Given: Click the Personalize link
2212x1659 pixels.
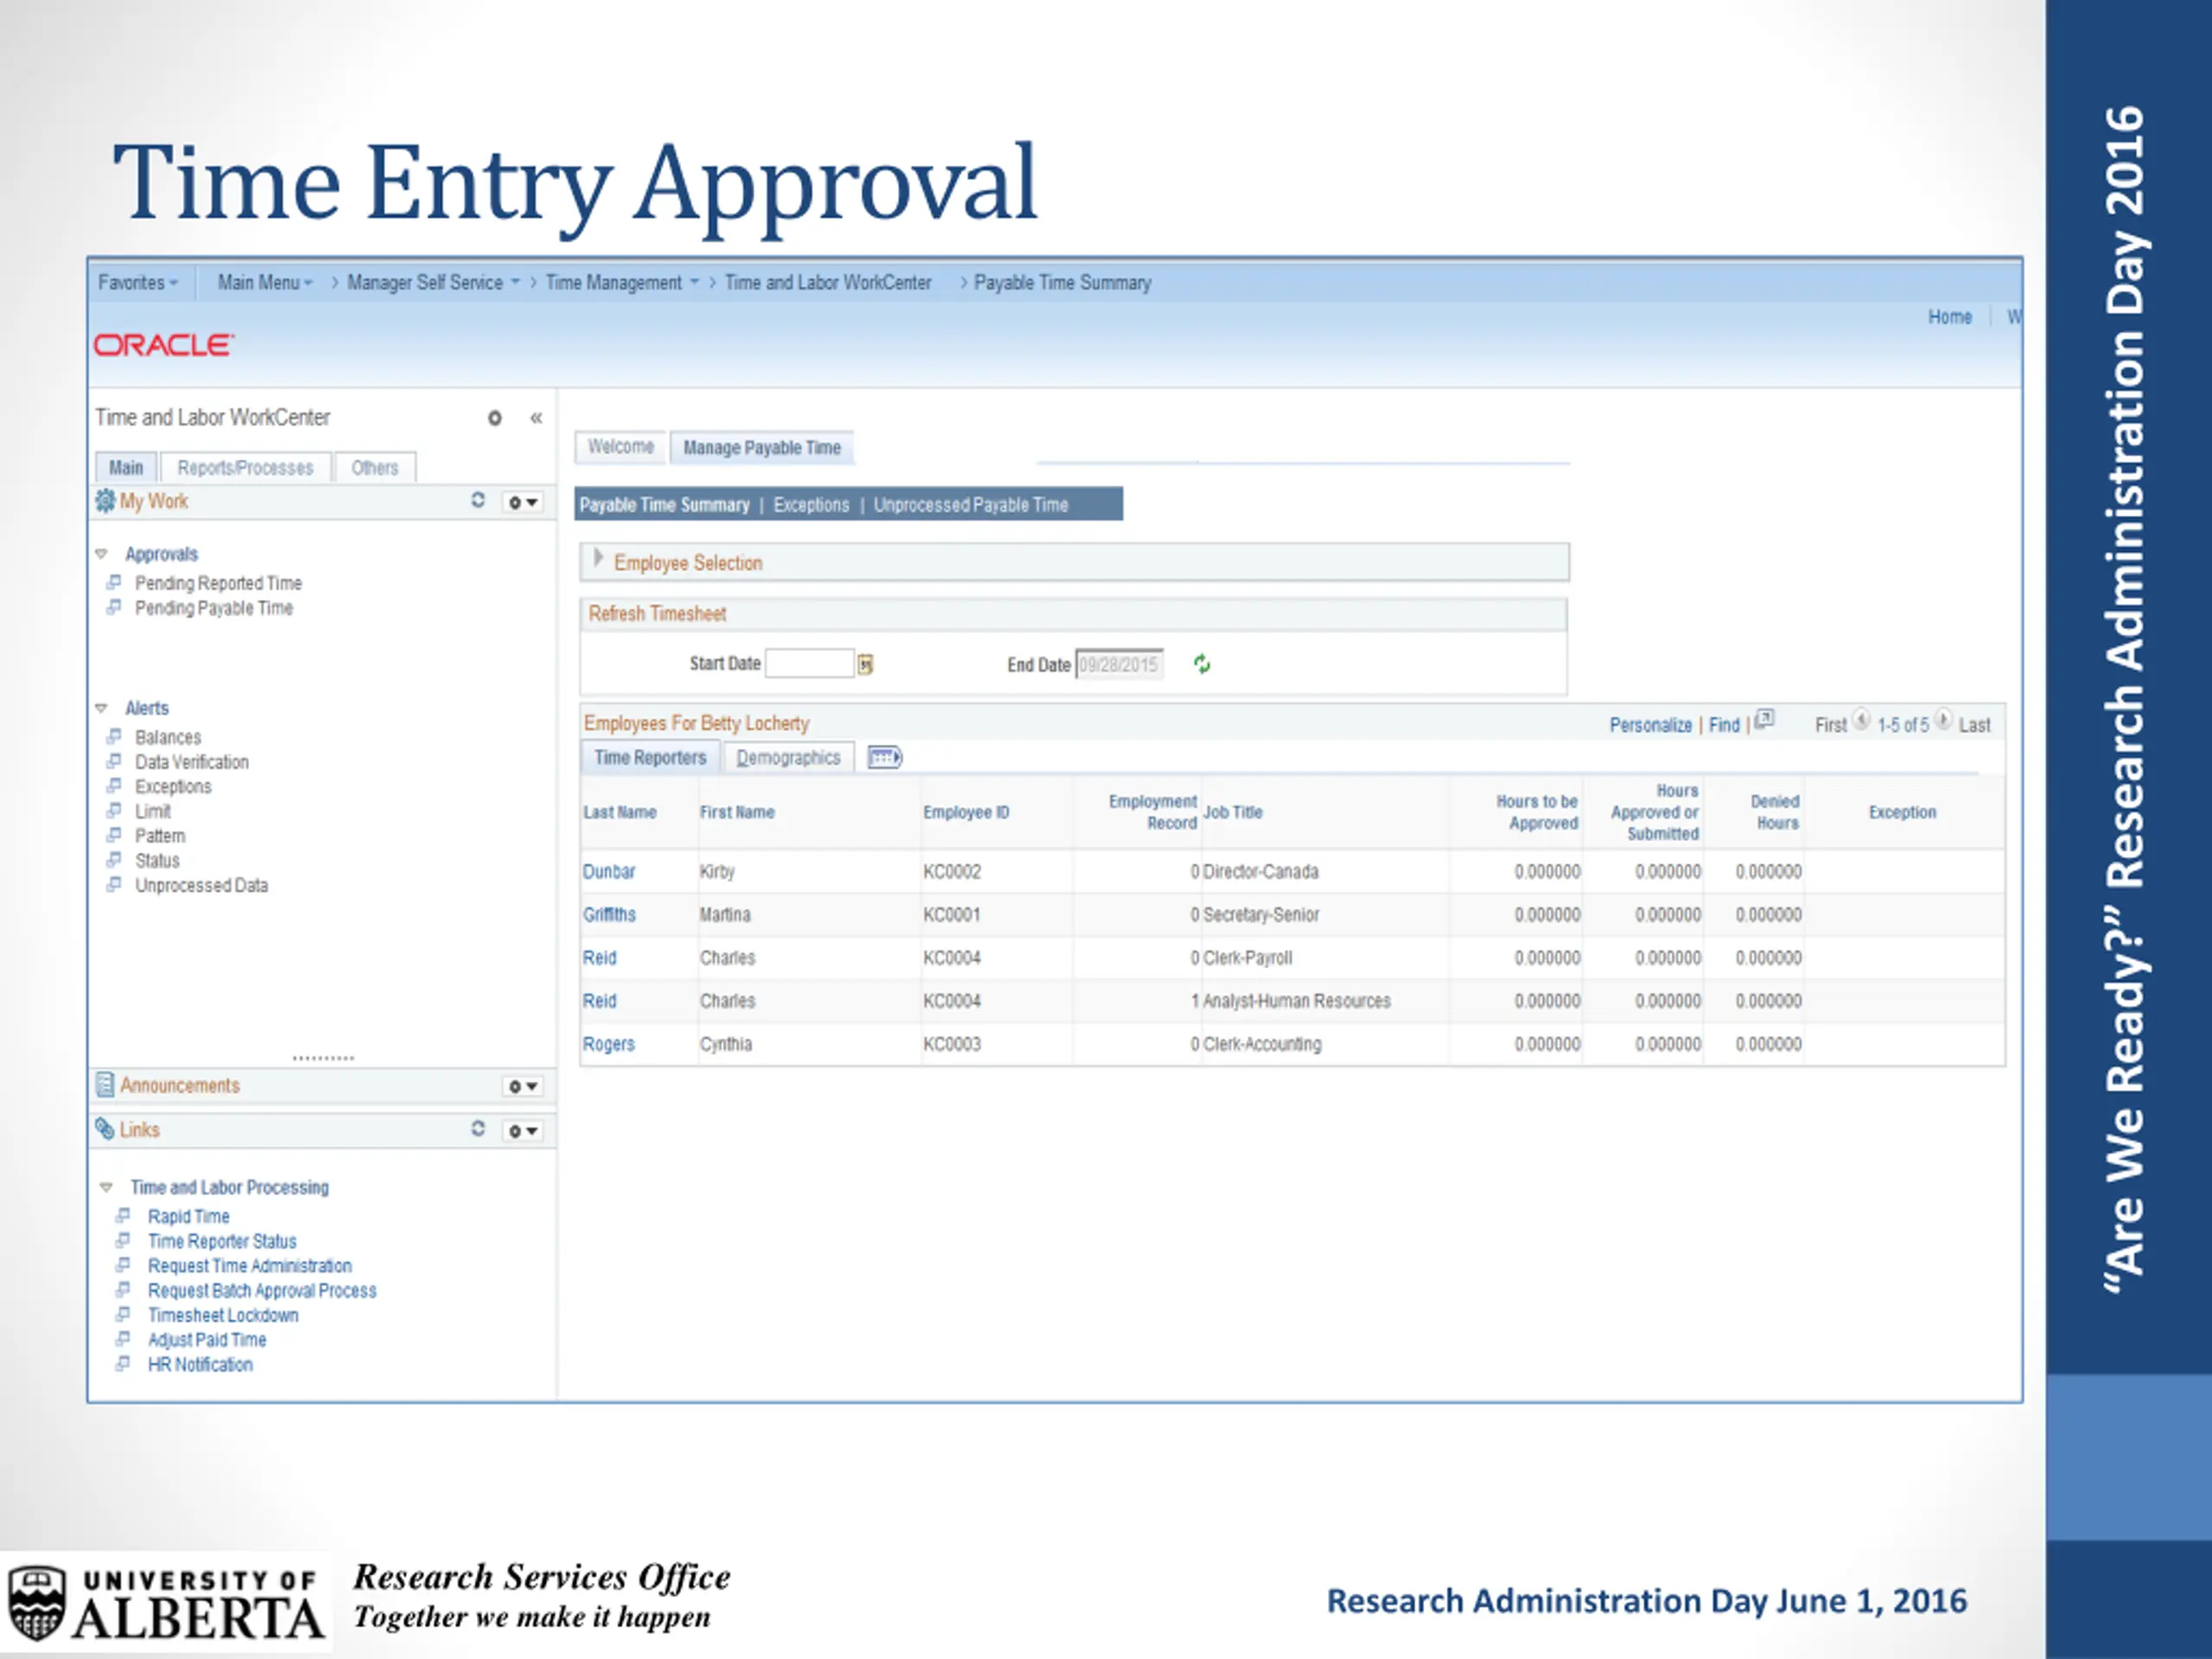Looking at the screenshot, I should click(1650, 725).
